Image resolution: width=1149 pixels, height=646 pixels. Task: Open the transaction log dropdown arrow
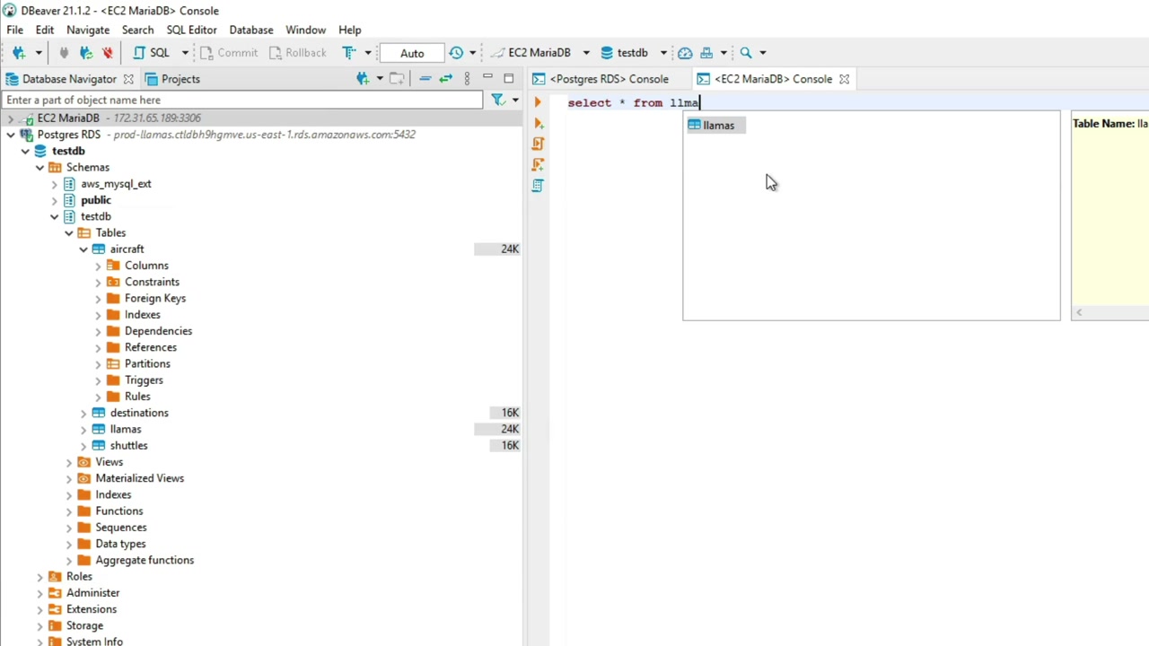(472, 53)
